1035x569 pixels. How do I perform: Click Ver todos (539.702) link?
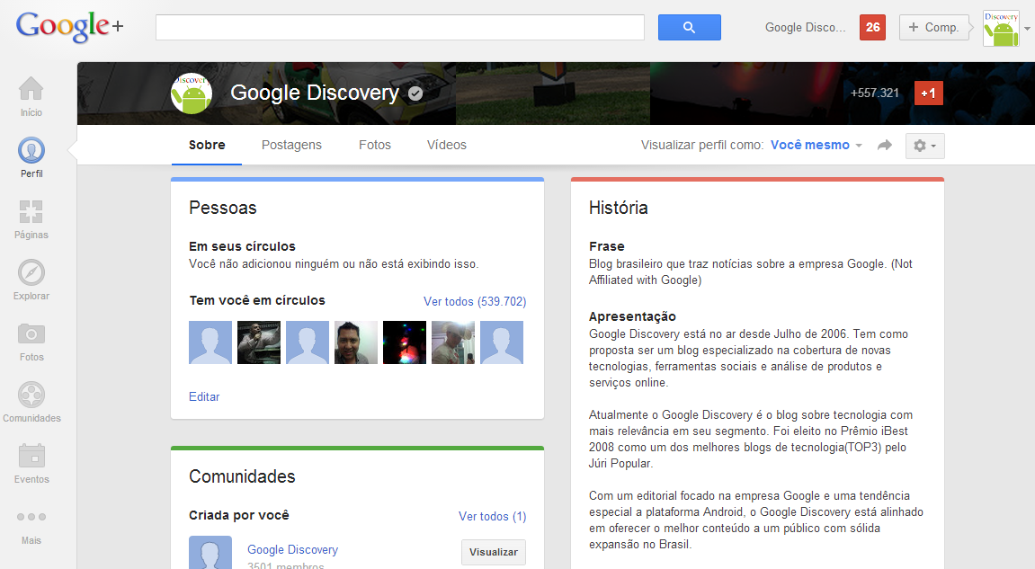pyautogui.click(x=475, y=302)
